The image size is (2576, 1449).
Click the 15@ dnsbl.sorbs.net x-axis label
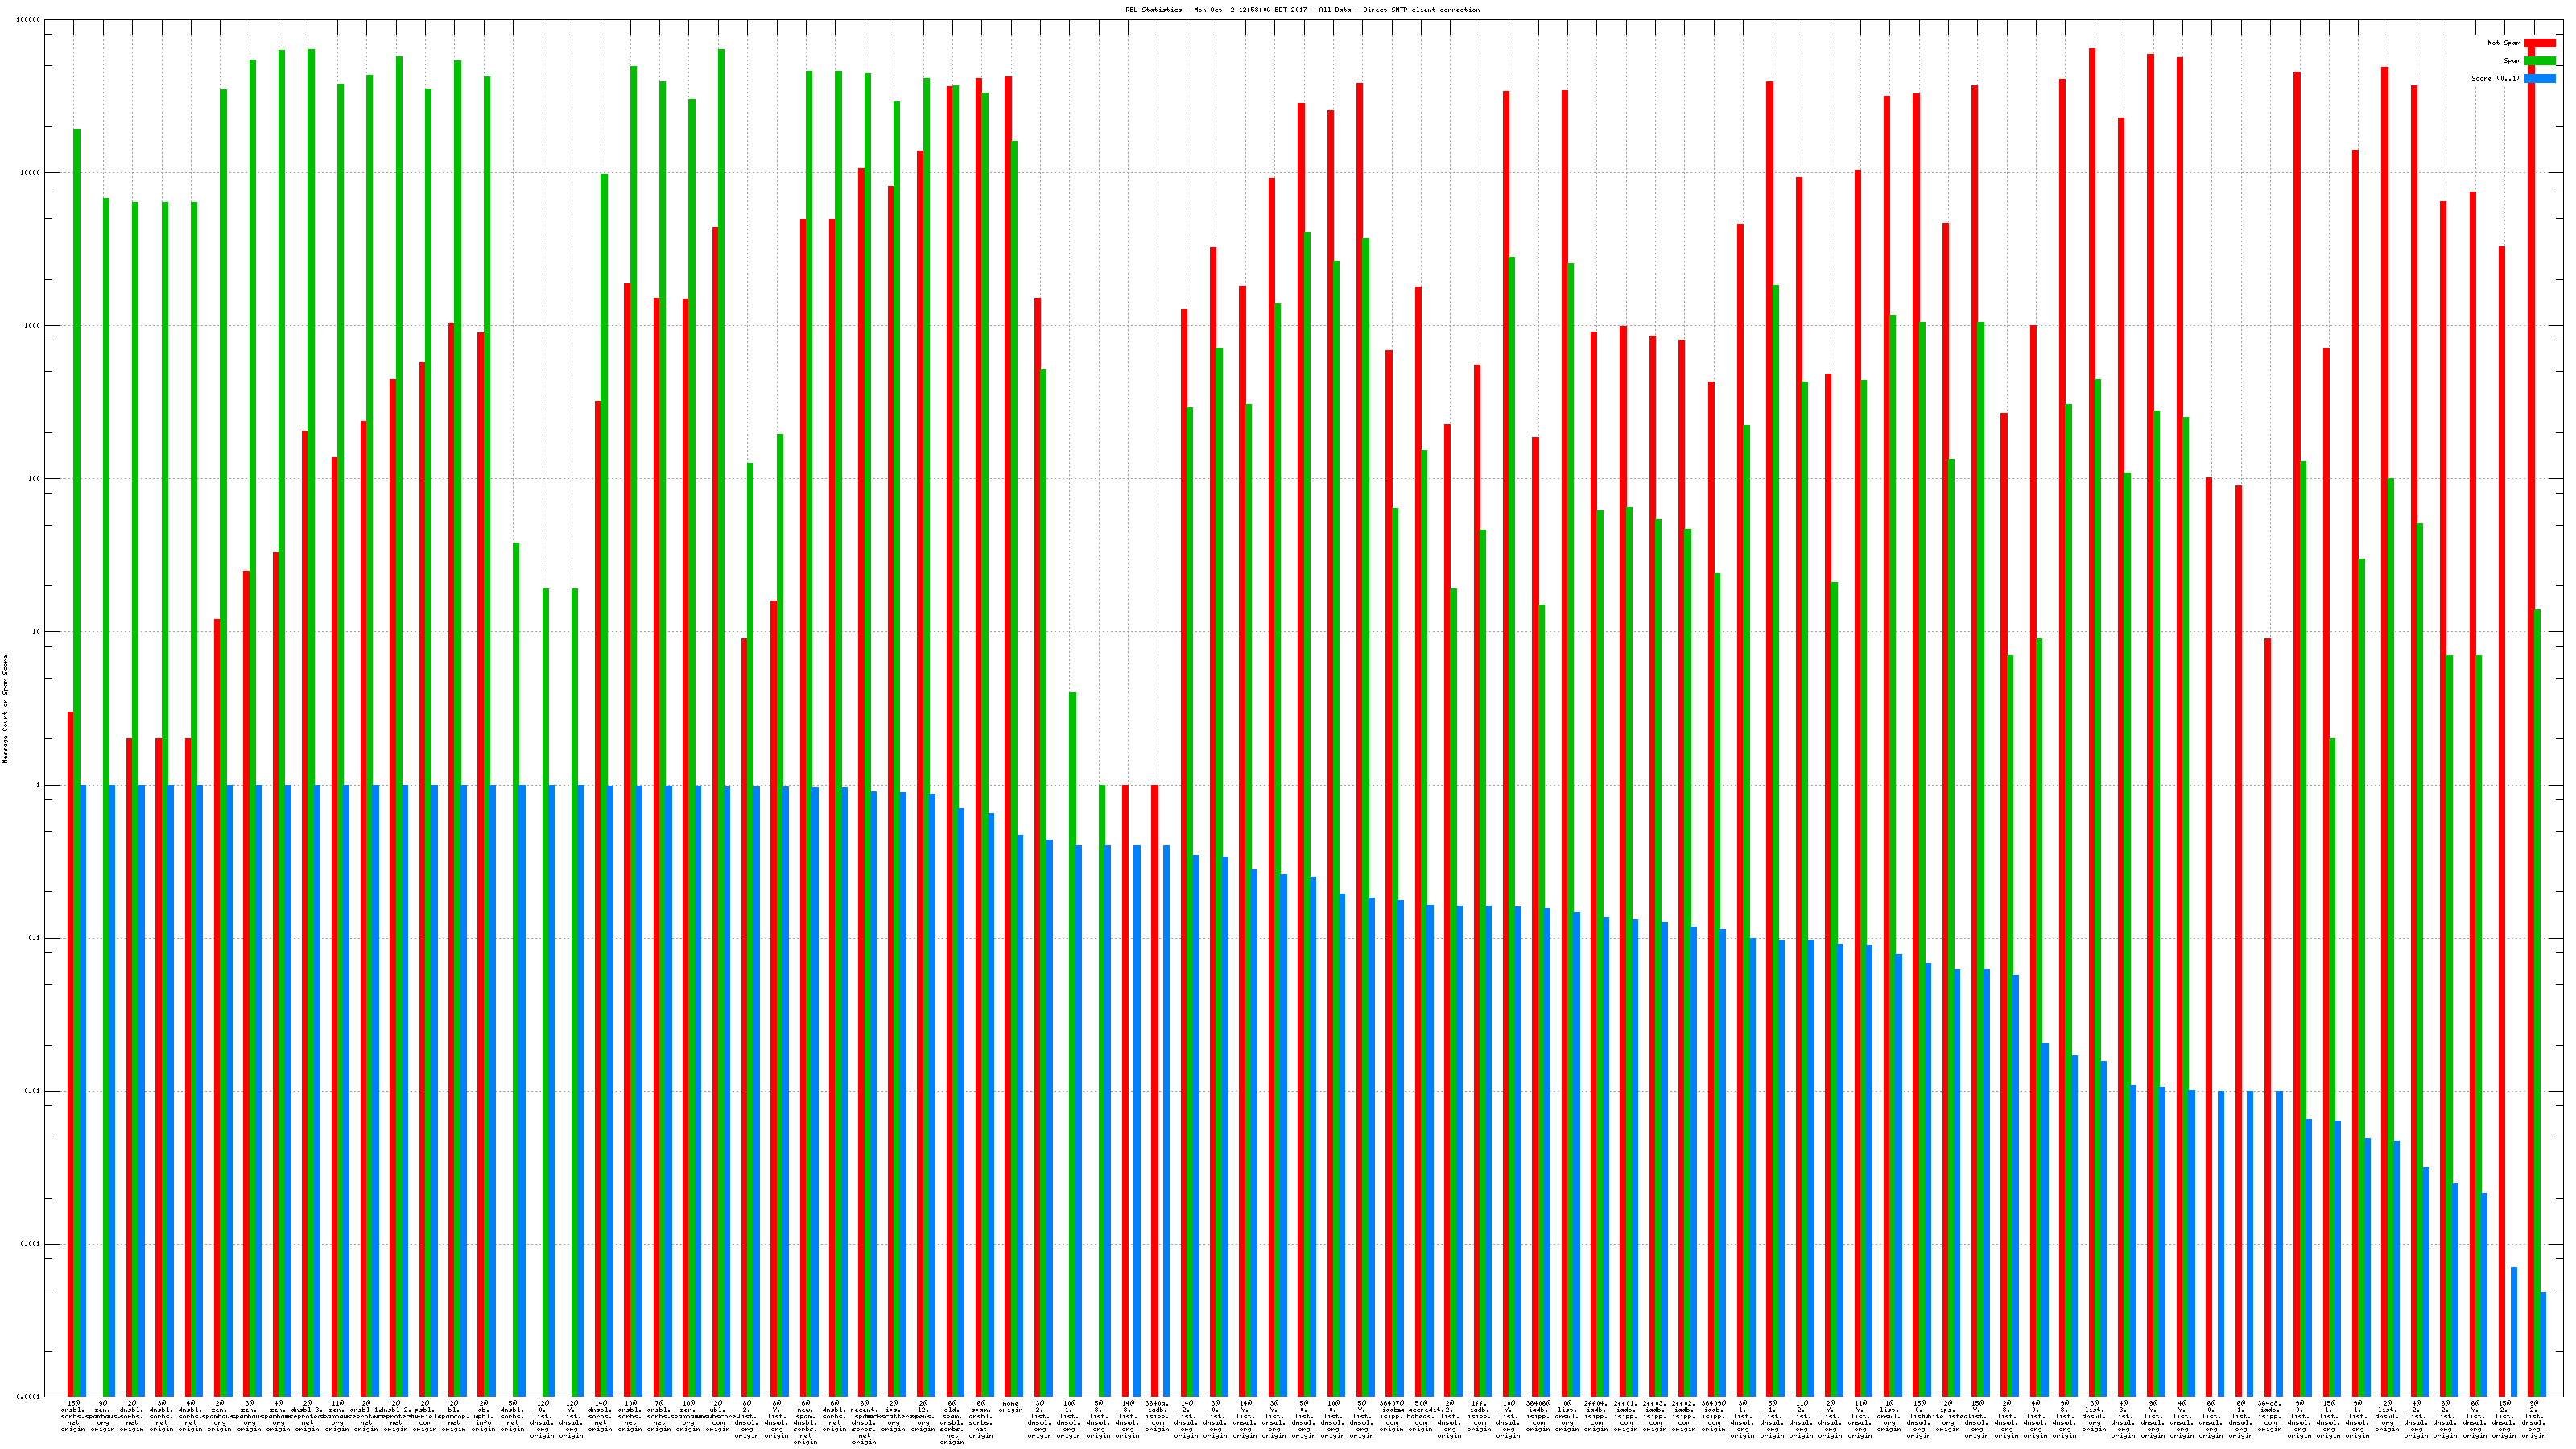(73, 1417)
